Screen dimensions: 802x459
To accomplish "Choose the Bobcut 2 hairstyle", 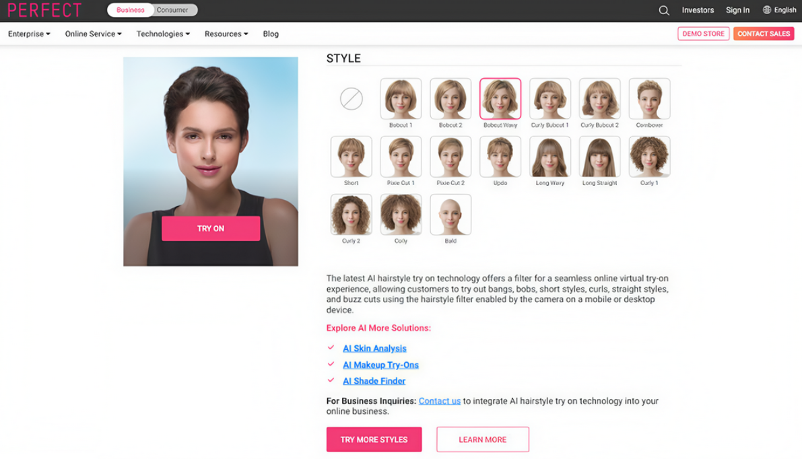I will tap(450, 99).
